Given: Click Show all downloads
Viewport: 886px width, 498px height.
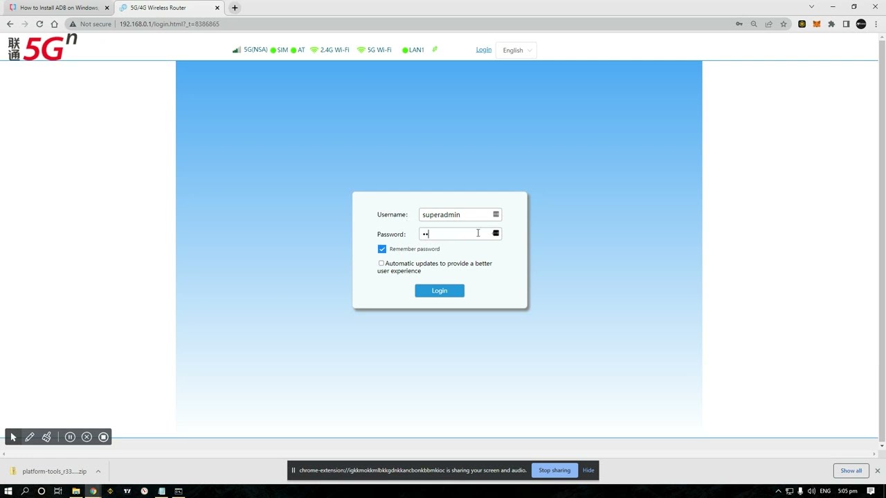Looking at the screenshot, I should click(851, 470).
